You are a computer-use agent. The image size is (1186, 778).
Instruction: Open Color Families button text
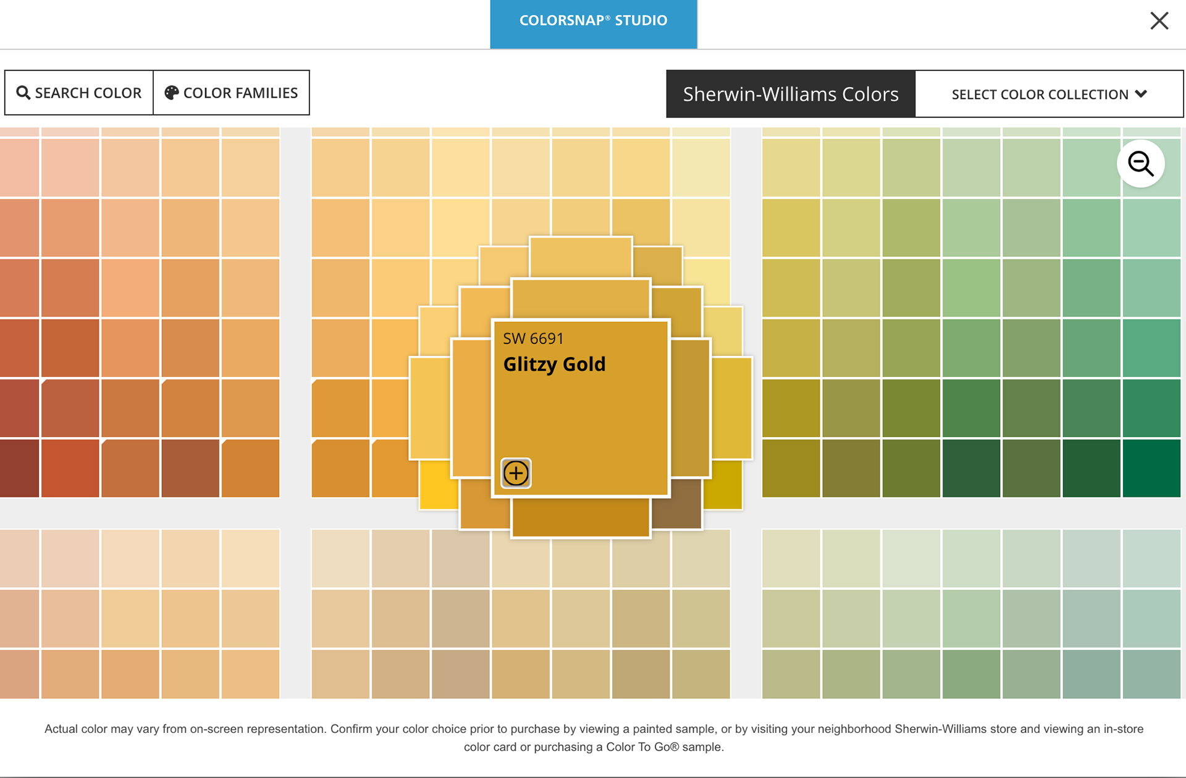tap(240, 93)
